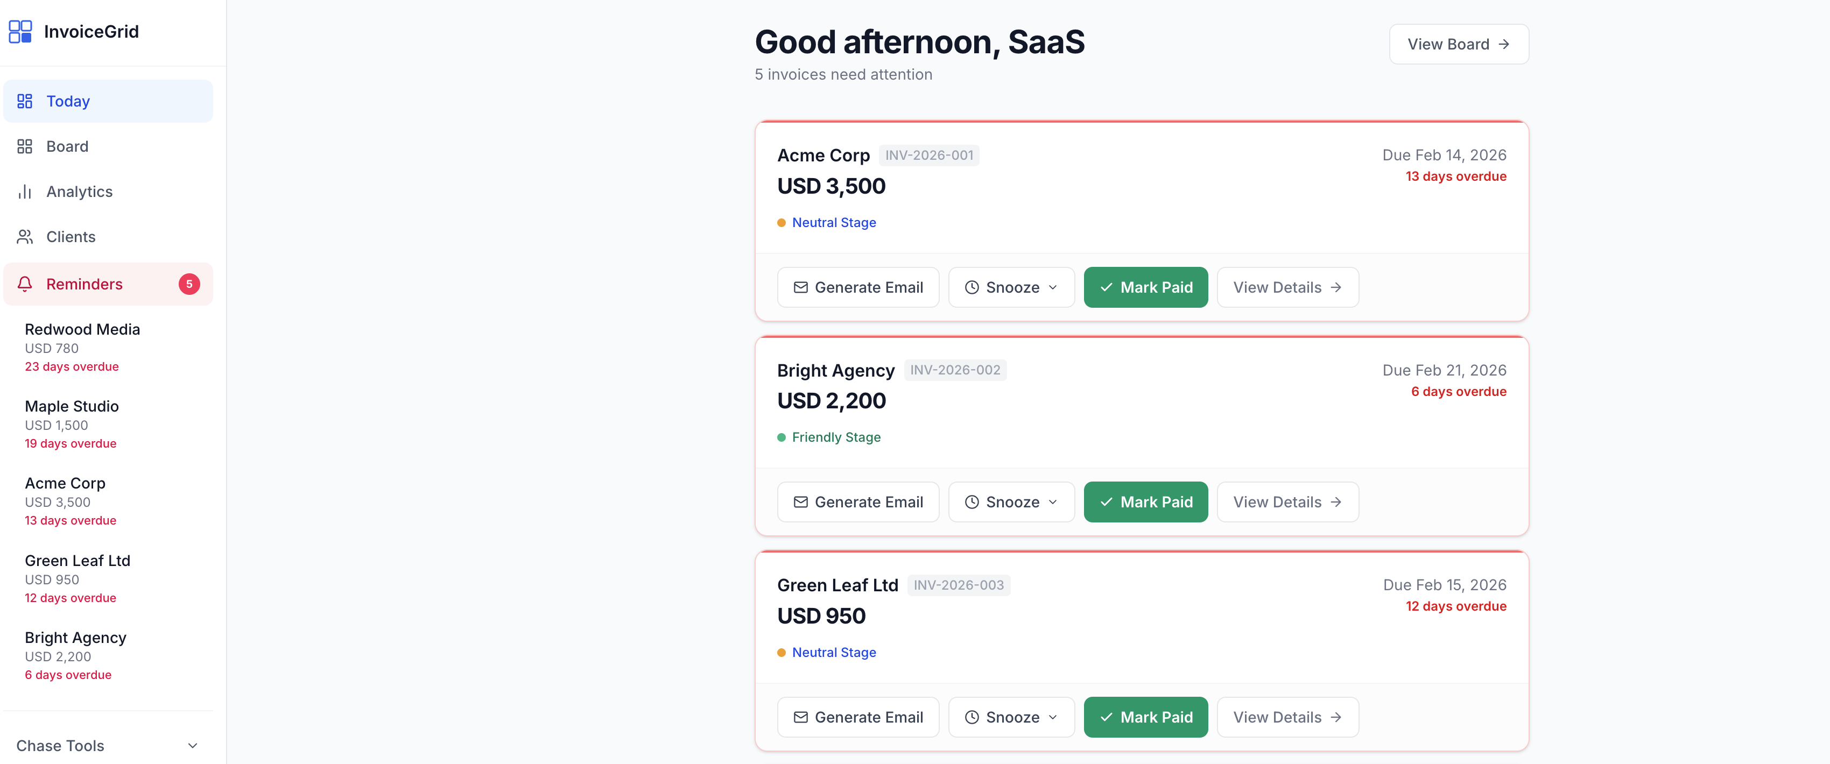Click the Clients people icon
Viewport: 1830px width, 764px height.
tap(25, 237)
